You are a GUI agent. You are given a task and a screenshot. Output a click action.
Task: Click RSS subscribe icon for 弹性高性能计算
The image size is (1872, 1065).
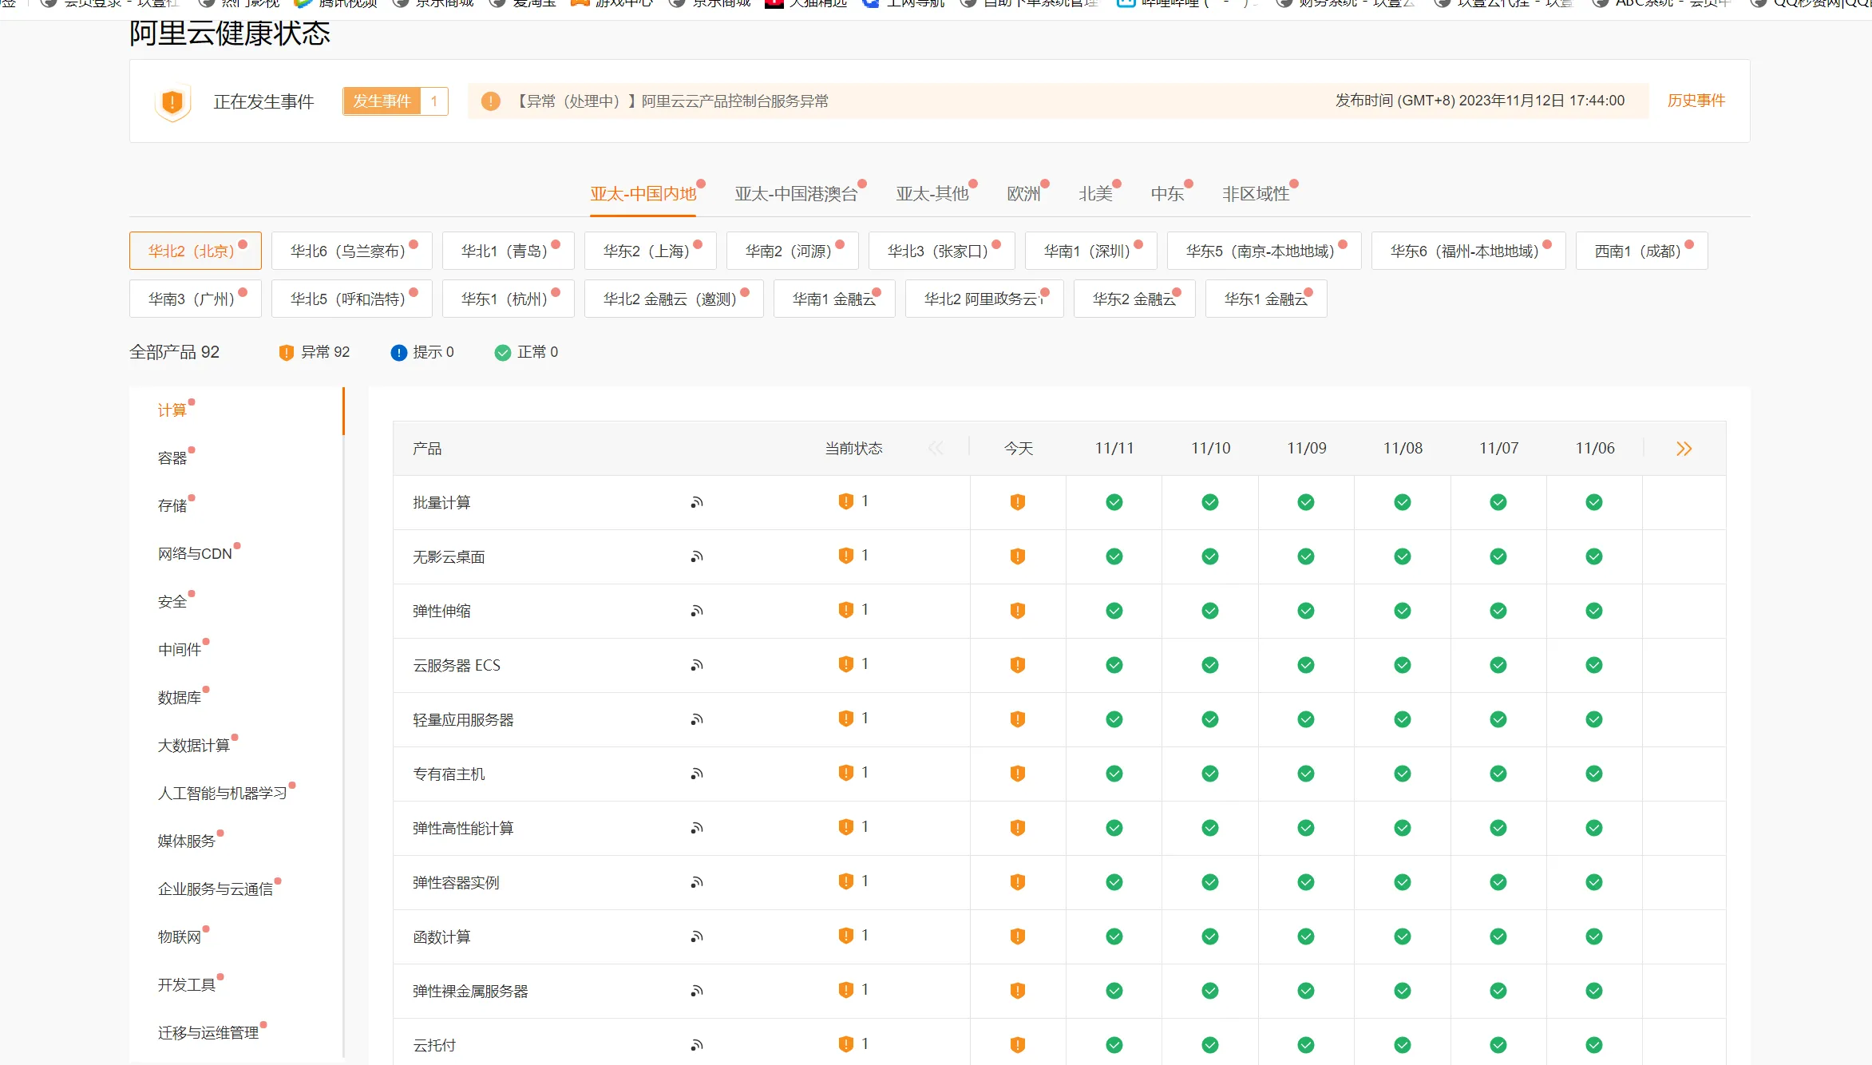pos(697,828)
